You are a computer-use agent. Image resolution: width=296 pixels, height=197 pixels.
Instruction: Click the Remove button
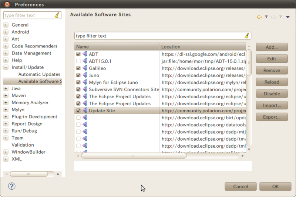coord(272,70)
